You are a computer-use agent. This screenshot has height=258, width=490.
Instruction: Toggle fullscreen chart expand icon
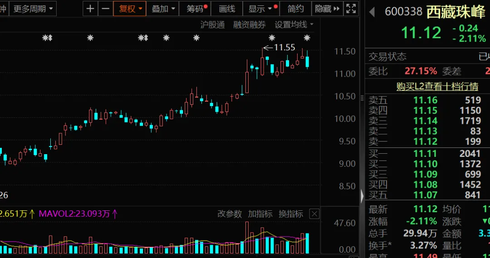[351, 9]
